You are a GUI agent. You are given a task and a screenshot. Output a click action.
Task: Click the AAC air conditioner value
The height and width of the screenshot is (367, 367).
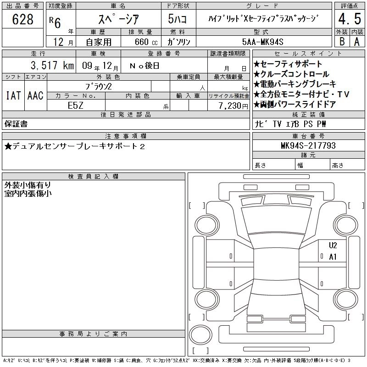coord(35,95)
